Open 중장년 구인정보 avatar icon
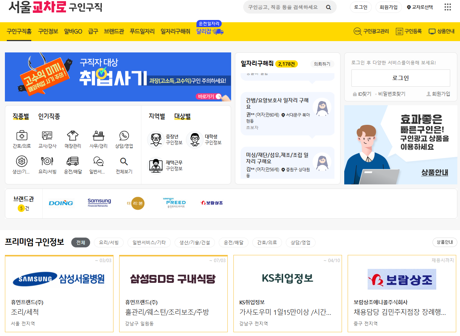460x336 pixels. coord(155,140)
